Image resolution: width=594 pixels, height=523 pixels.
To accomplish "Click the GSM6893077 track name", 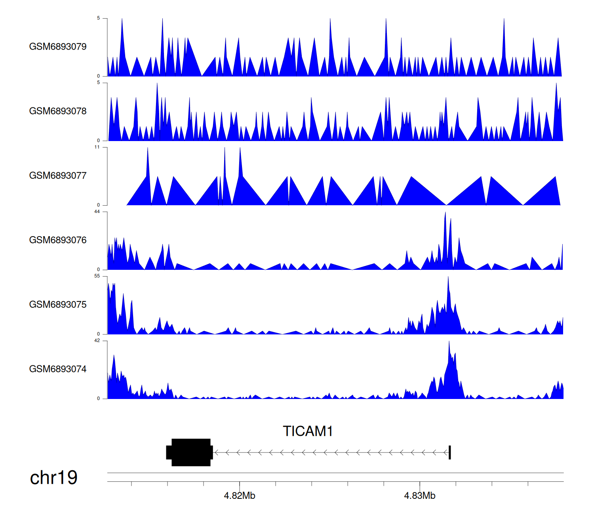I will pos(58,176).
